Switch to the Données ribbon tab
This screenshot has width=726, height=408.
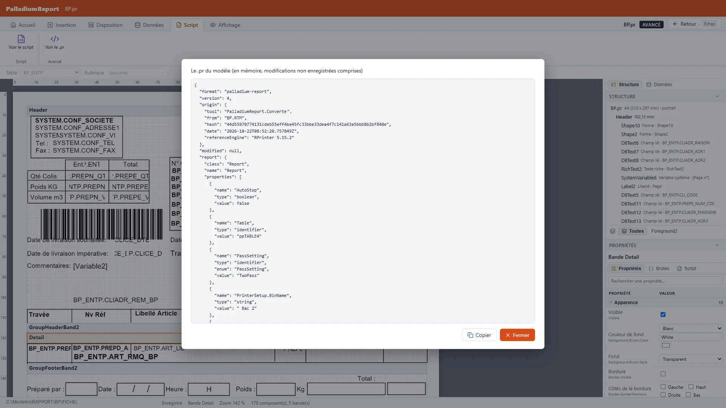[x=149, y=25]
